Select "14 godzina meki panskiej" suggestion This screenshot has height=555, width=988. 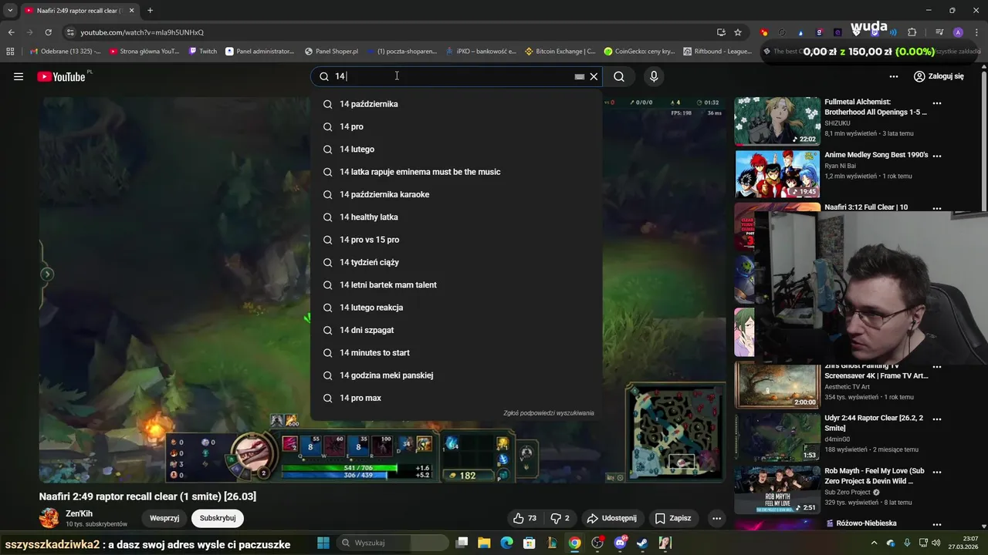456,375
